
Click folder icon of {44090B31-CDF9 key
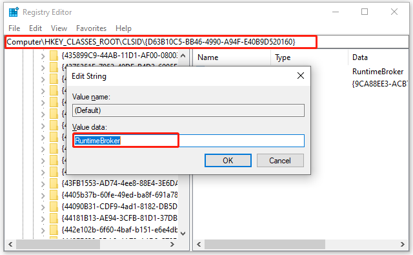[x=54, y=207]
